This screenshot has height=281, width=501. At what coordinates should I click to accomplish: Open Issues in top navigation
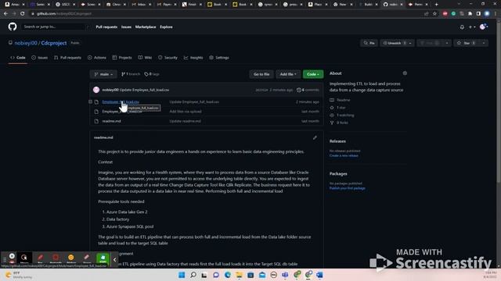(126, 27)
